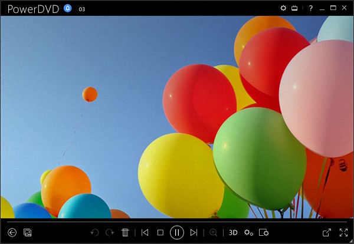
Task: Open settings gear in title bar
Action: click(x=283, y=8)
